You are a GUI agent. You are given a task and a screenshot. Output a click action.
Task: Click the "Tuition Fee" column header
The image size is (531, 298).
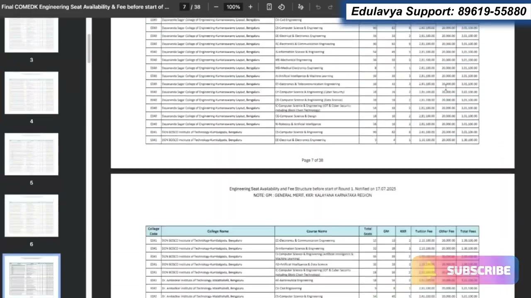pos(424,231)
